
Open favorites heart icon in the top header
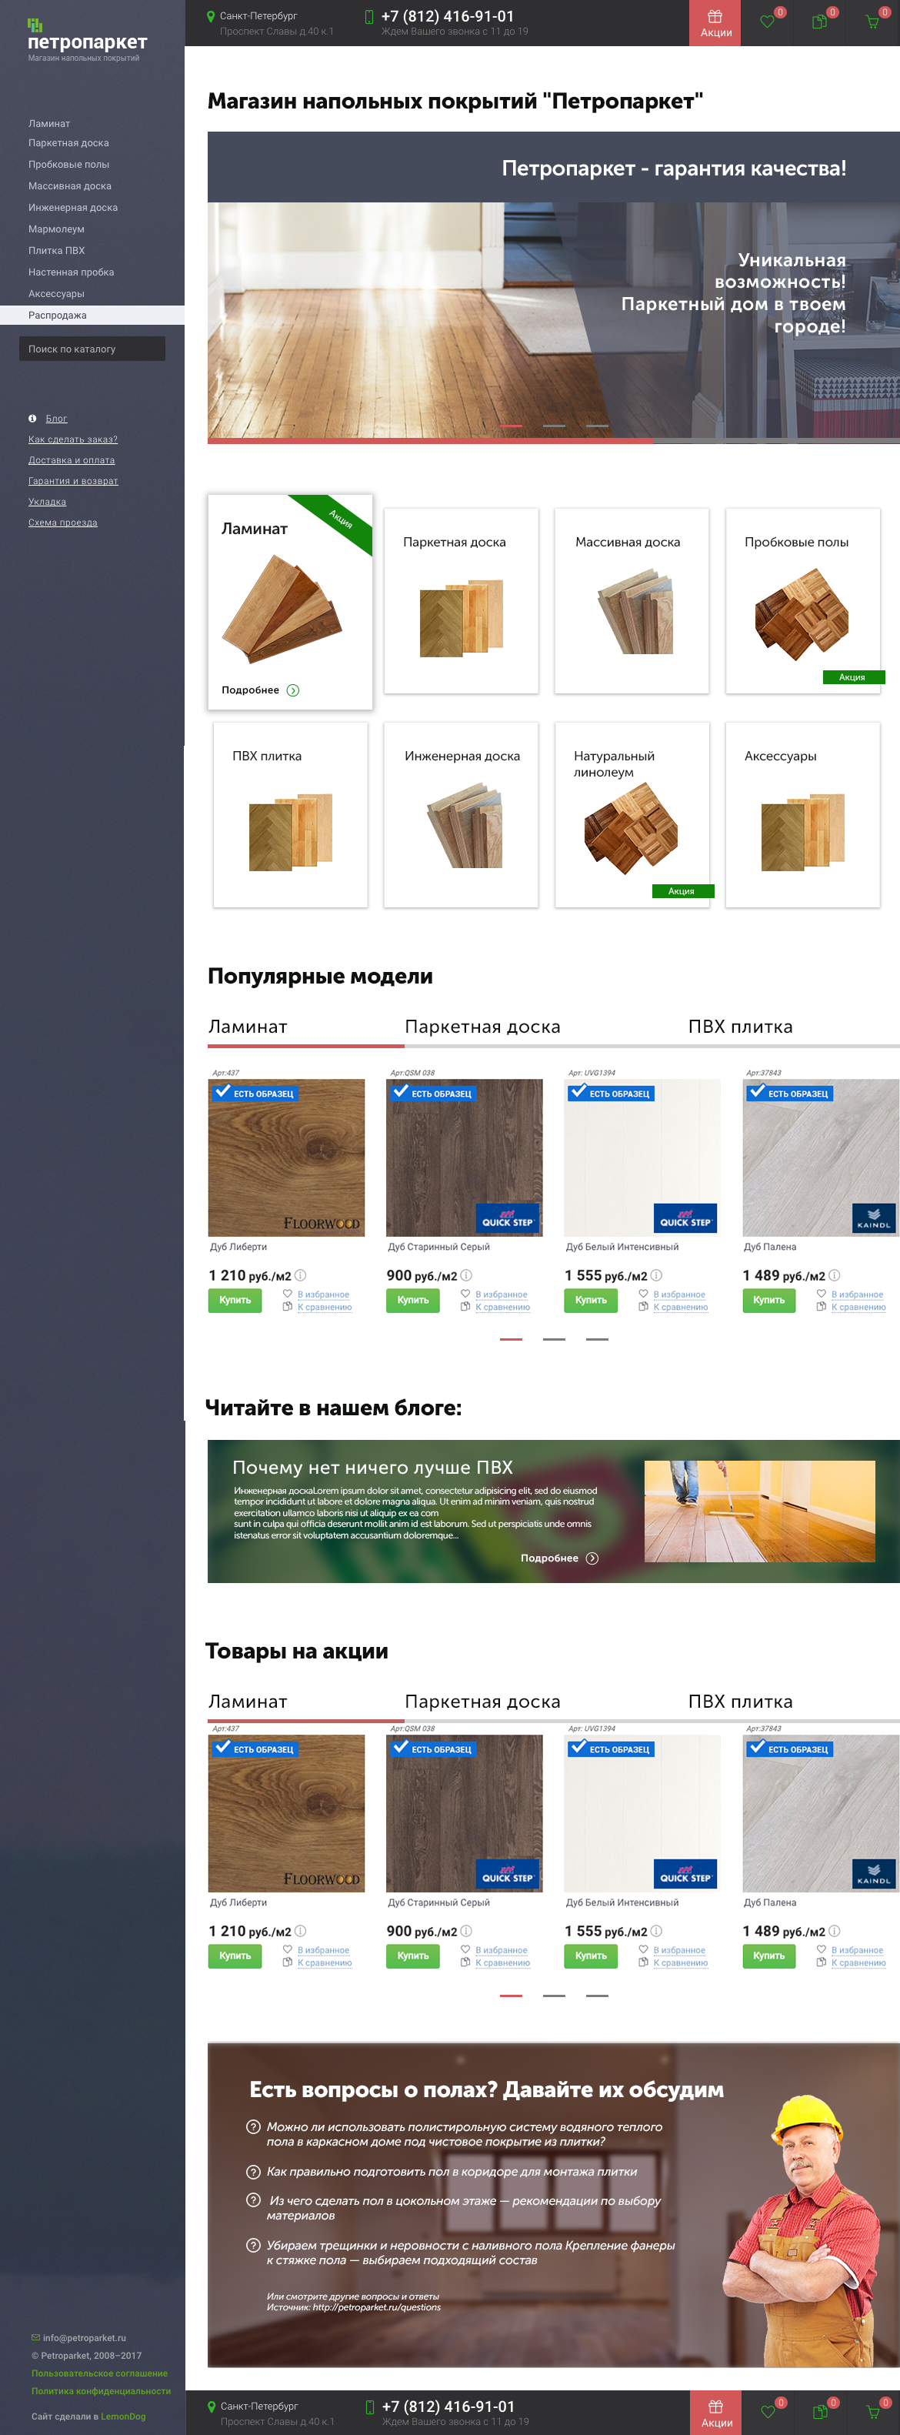tap(767, 21)
